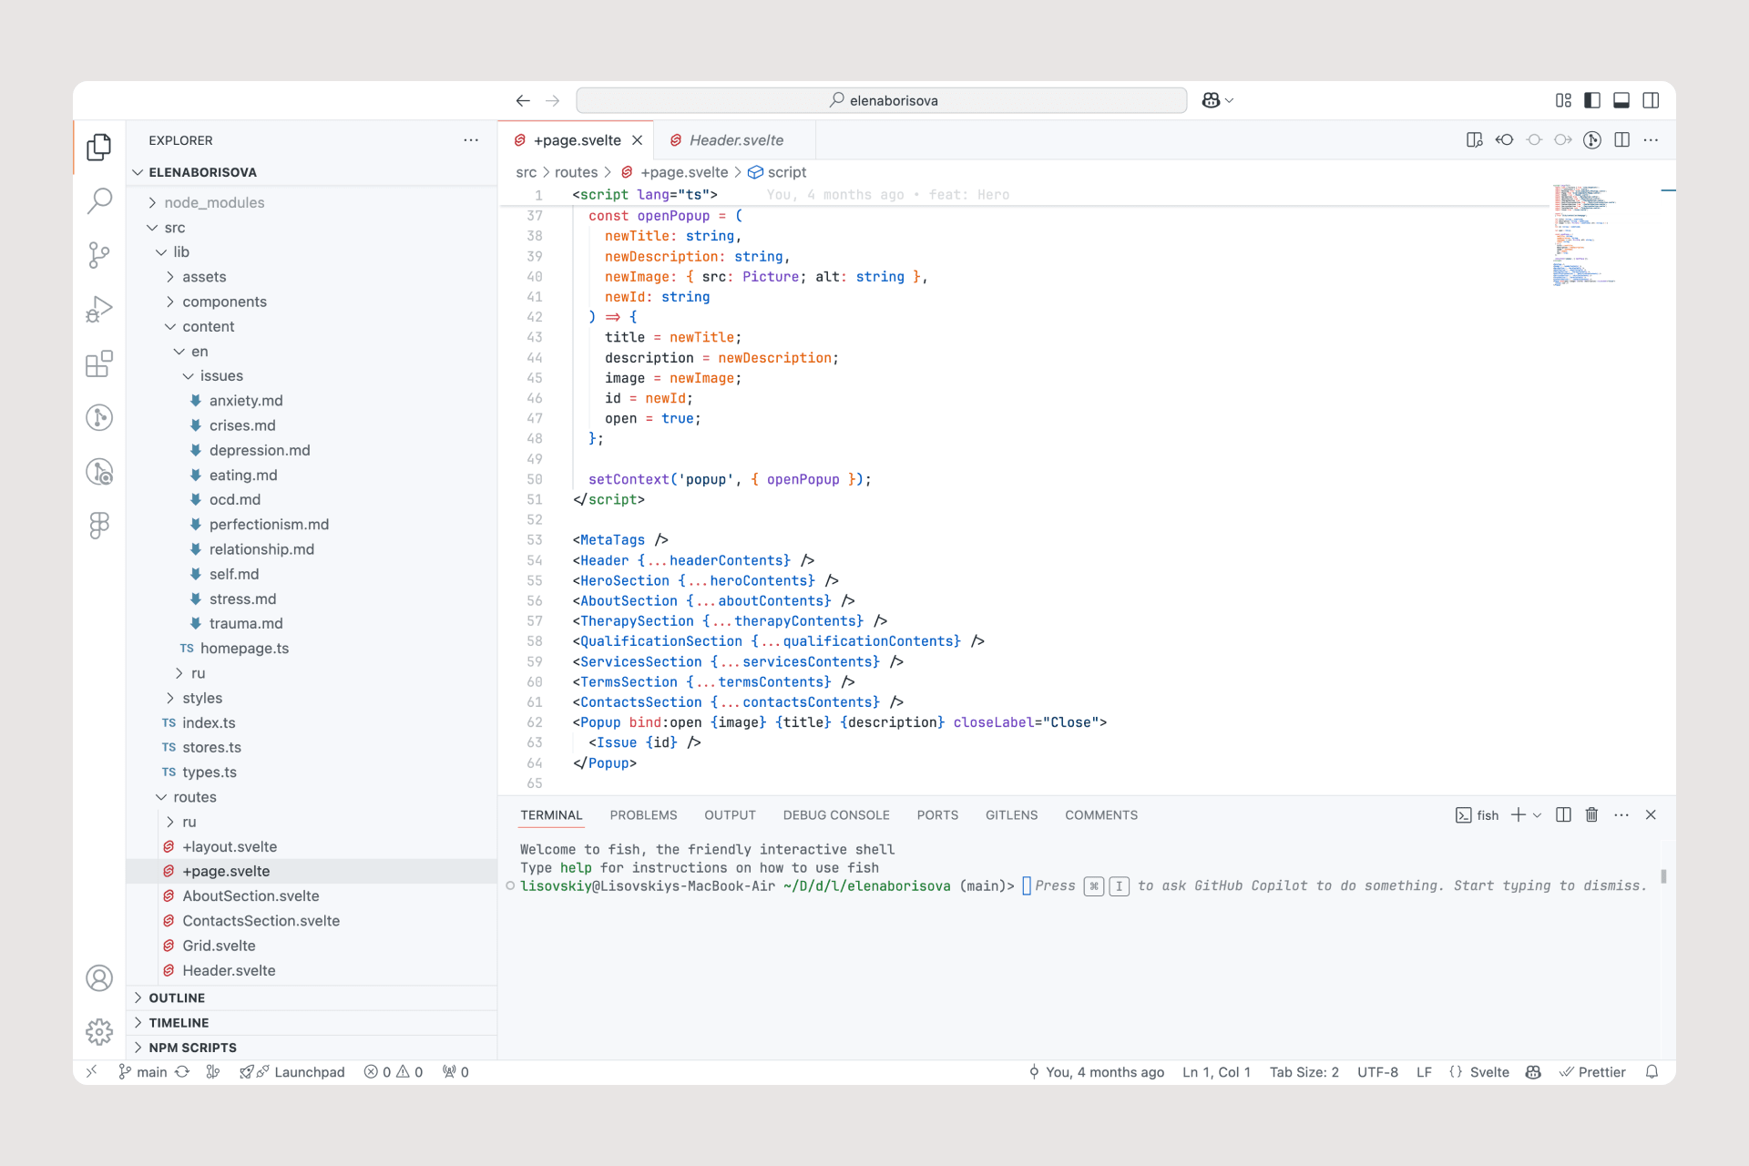The height and width of the screenshot is (1166, 1749).
Task: Open the Explorer view in activity bar
Action: click(x=99, y=147)
